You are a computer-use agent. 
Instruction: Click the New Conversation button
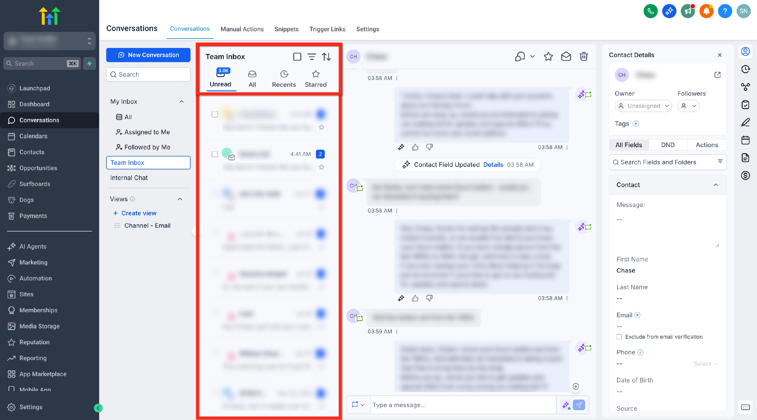[x=148, y=55]
